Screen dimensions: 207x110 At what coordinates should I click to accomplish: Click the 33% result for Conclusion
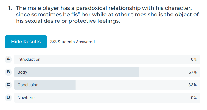click(193, 85)
